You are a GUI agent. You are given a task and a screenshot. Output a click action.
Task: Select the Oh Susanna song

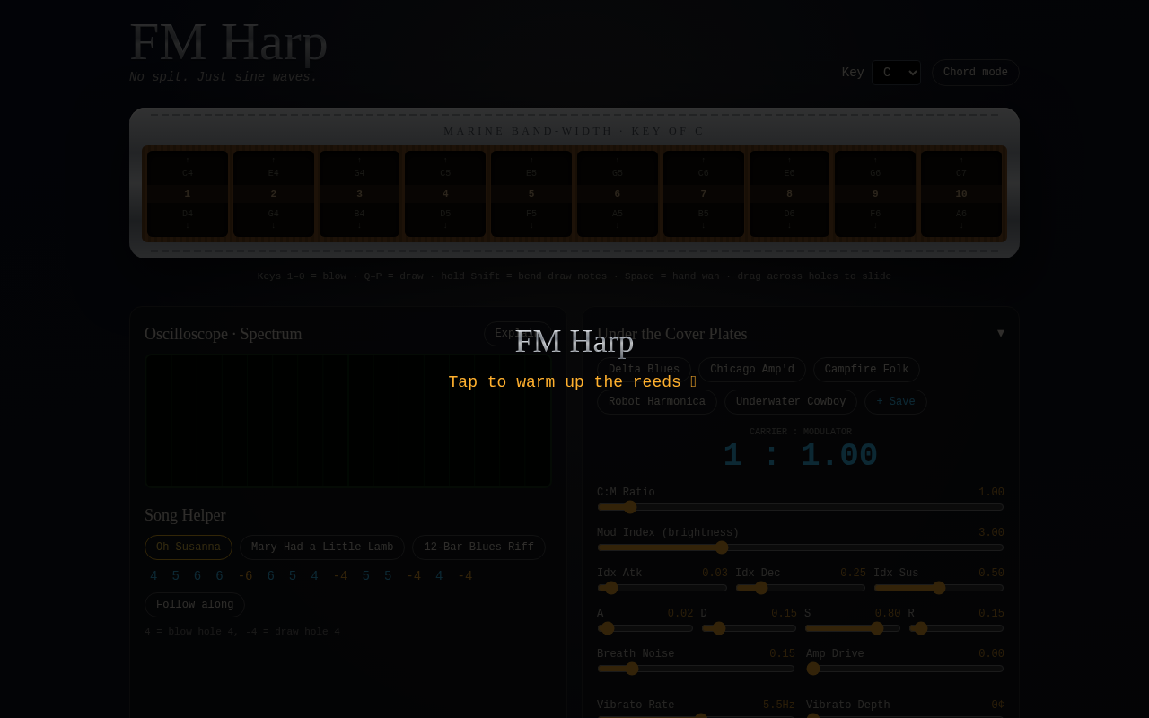click(x=189, y=547)
